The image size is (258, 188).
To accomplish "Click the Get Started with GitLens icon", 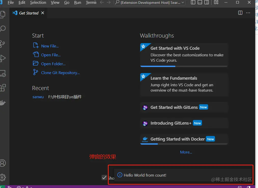I will 145,108.
